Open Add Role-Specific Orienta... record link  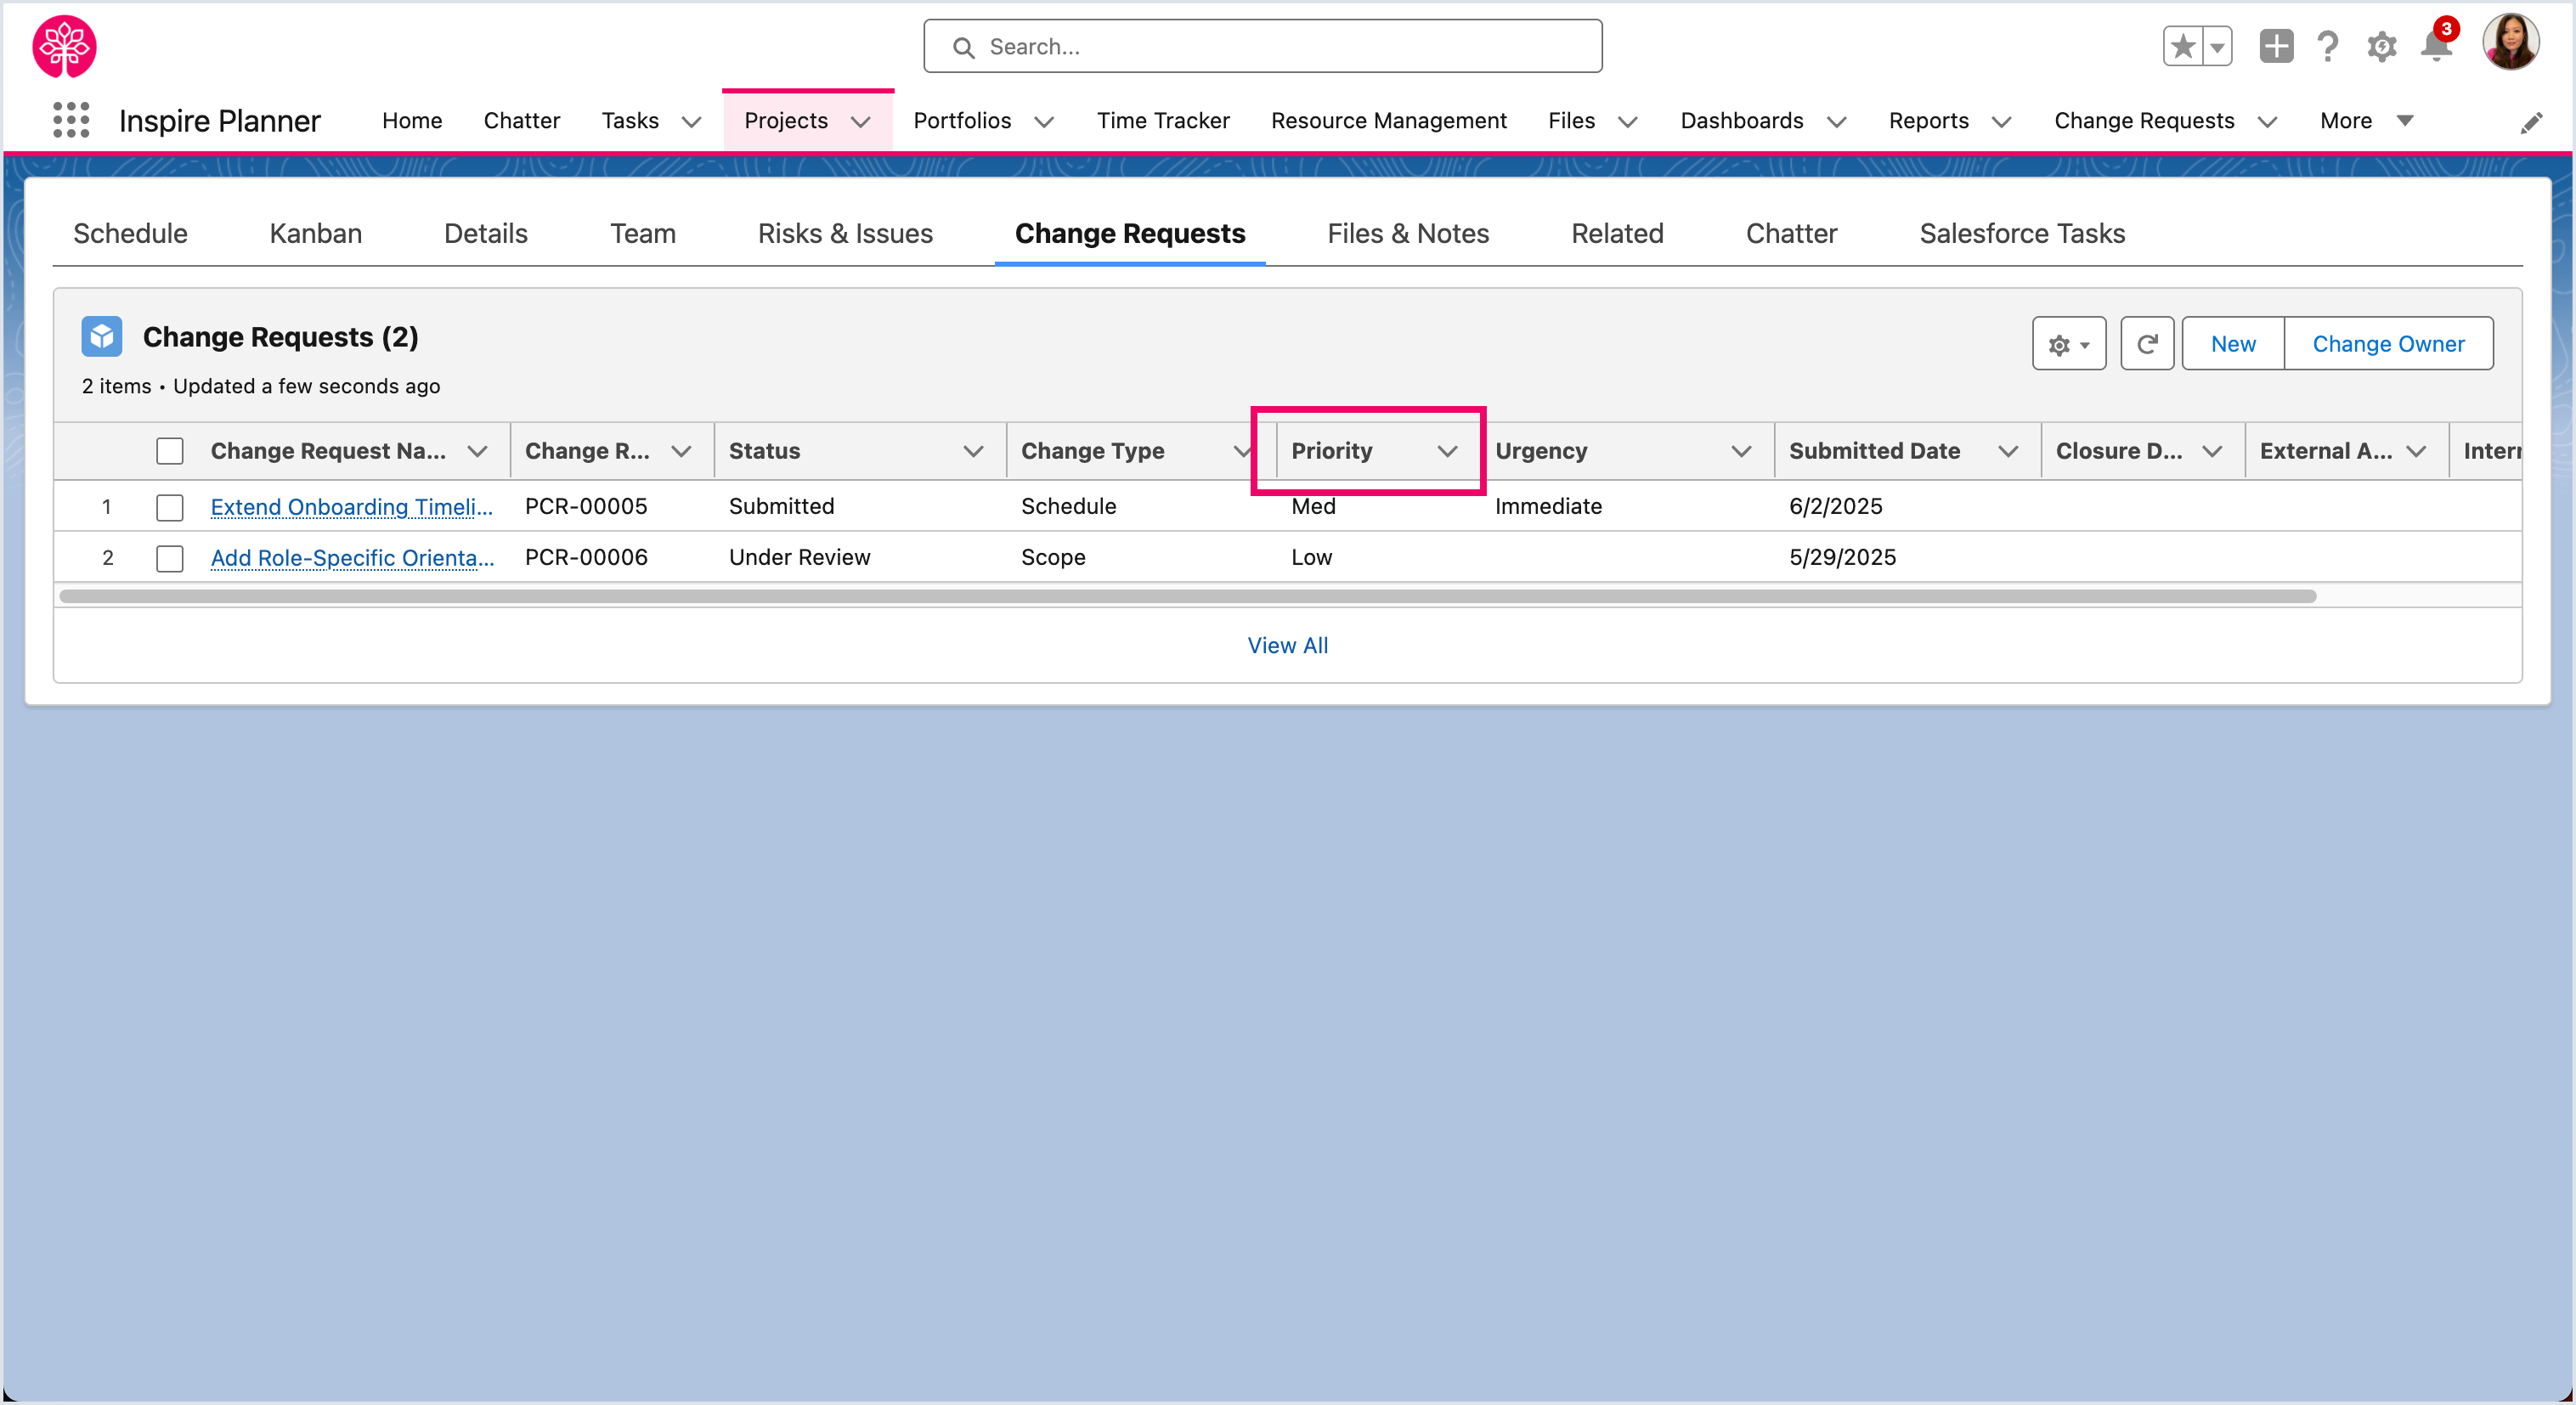pyautogui.click(x=352, y=558)
